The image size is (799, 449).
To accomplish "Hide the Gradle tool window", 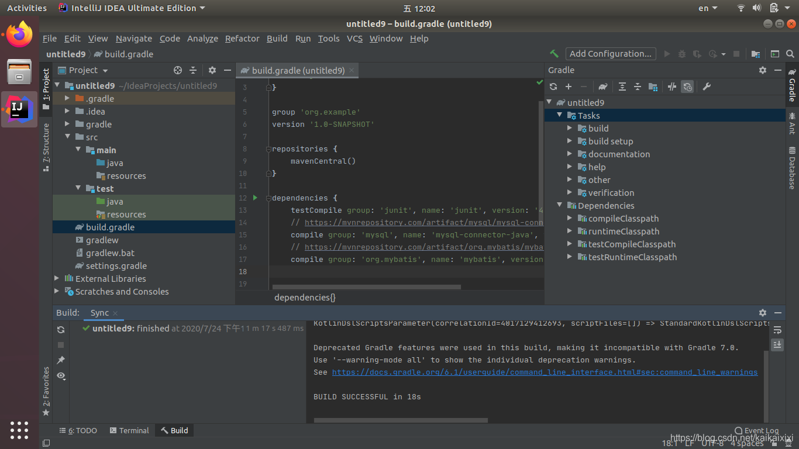I will (778, 70).
